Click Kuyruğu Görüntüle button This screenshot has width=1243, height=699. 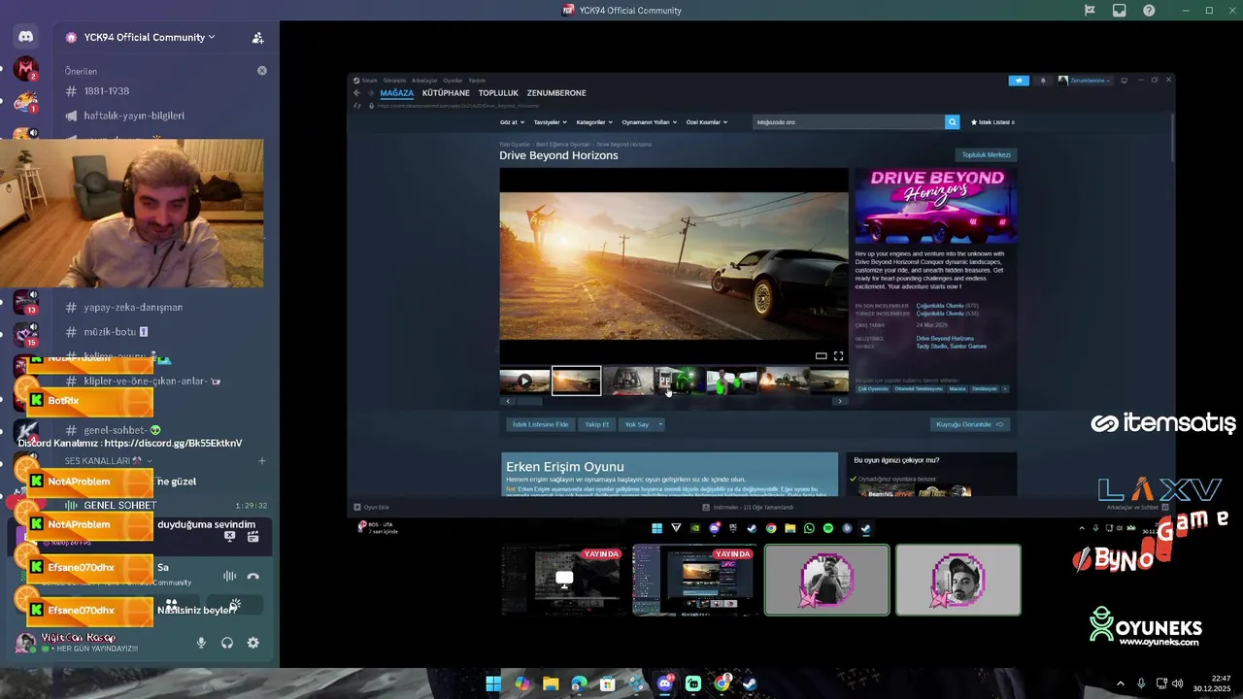click(x=969, y=424)
